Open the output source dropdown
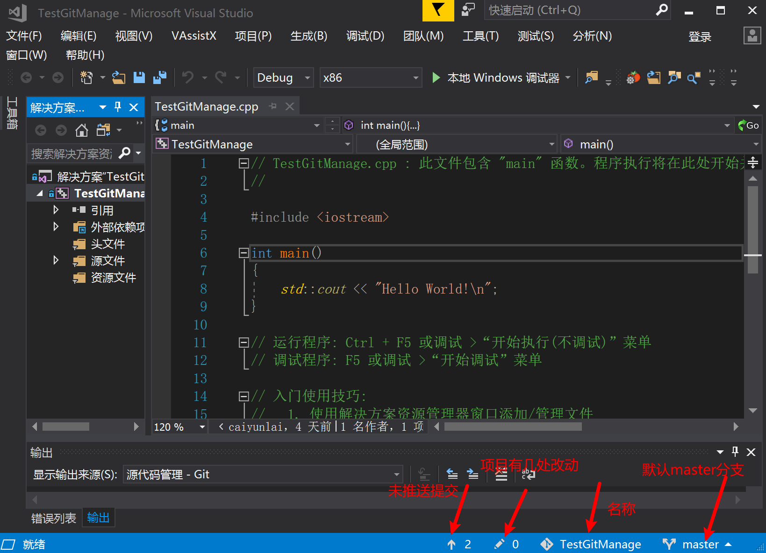 pos(263,475)
